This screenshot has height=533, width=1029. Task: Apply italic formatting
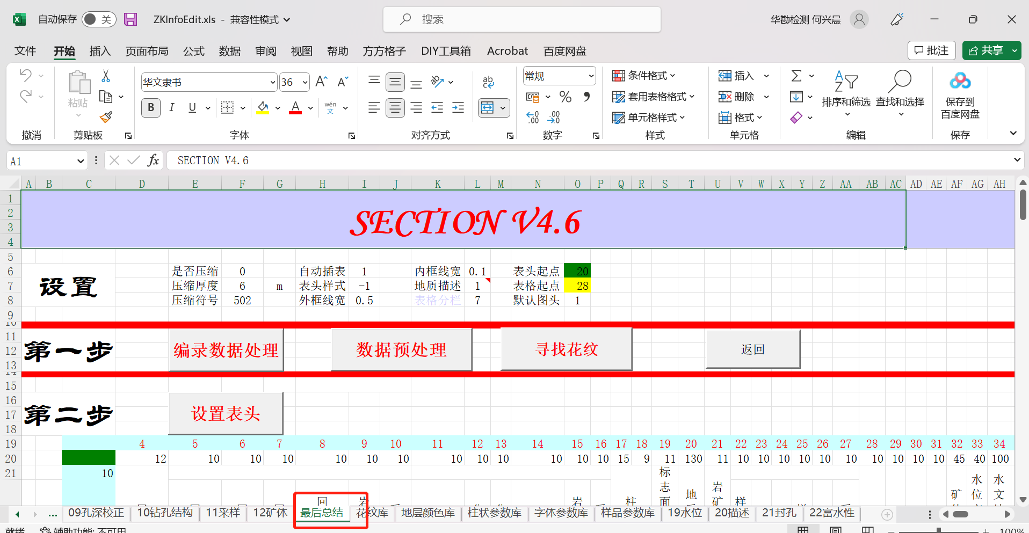point(172,108)
